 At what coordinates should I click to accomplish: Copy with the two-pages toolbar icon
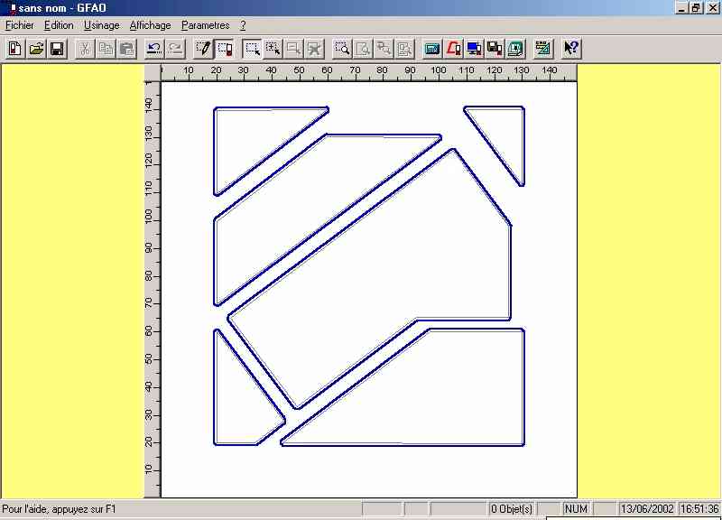[x=106, y=49]
